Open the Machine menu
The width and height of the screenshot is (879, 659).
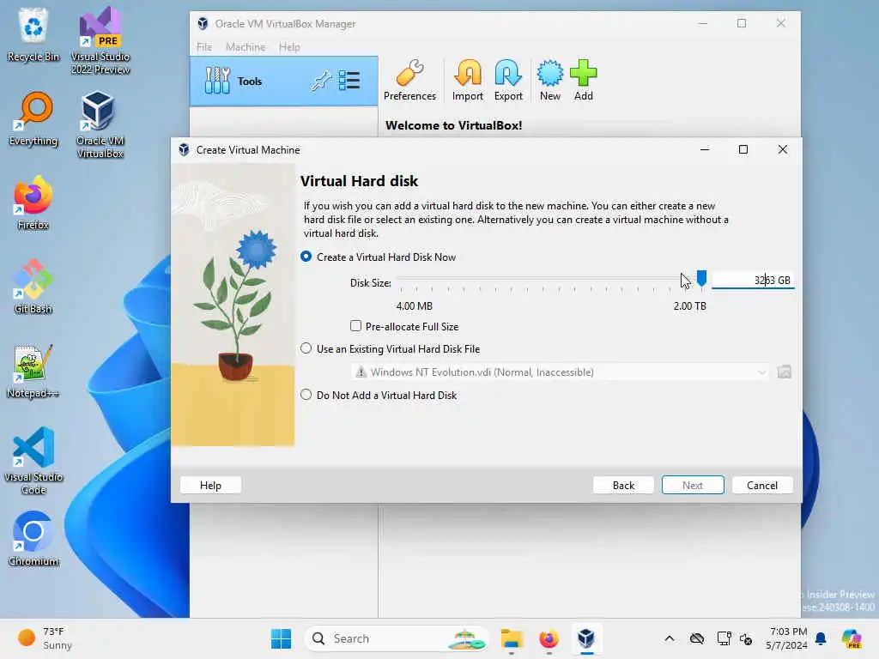246,47
